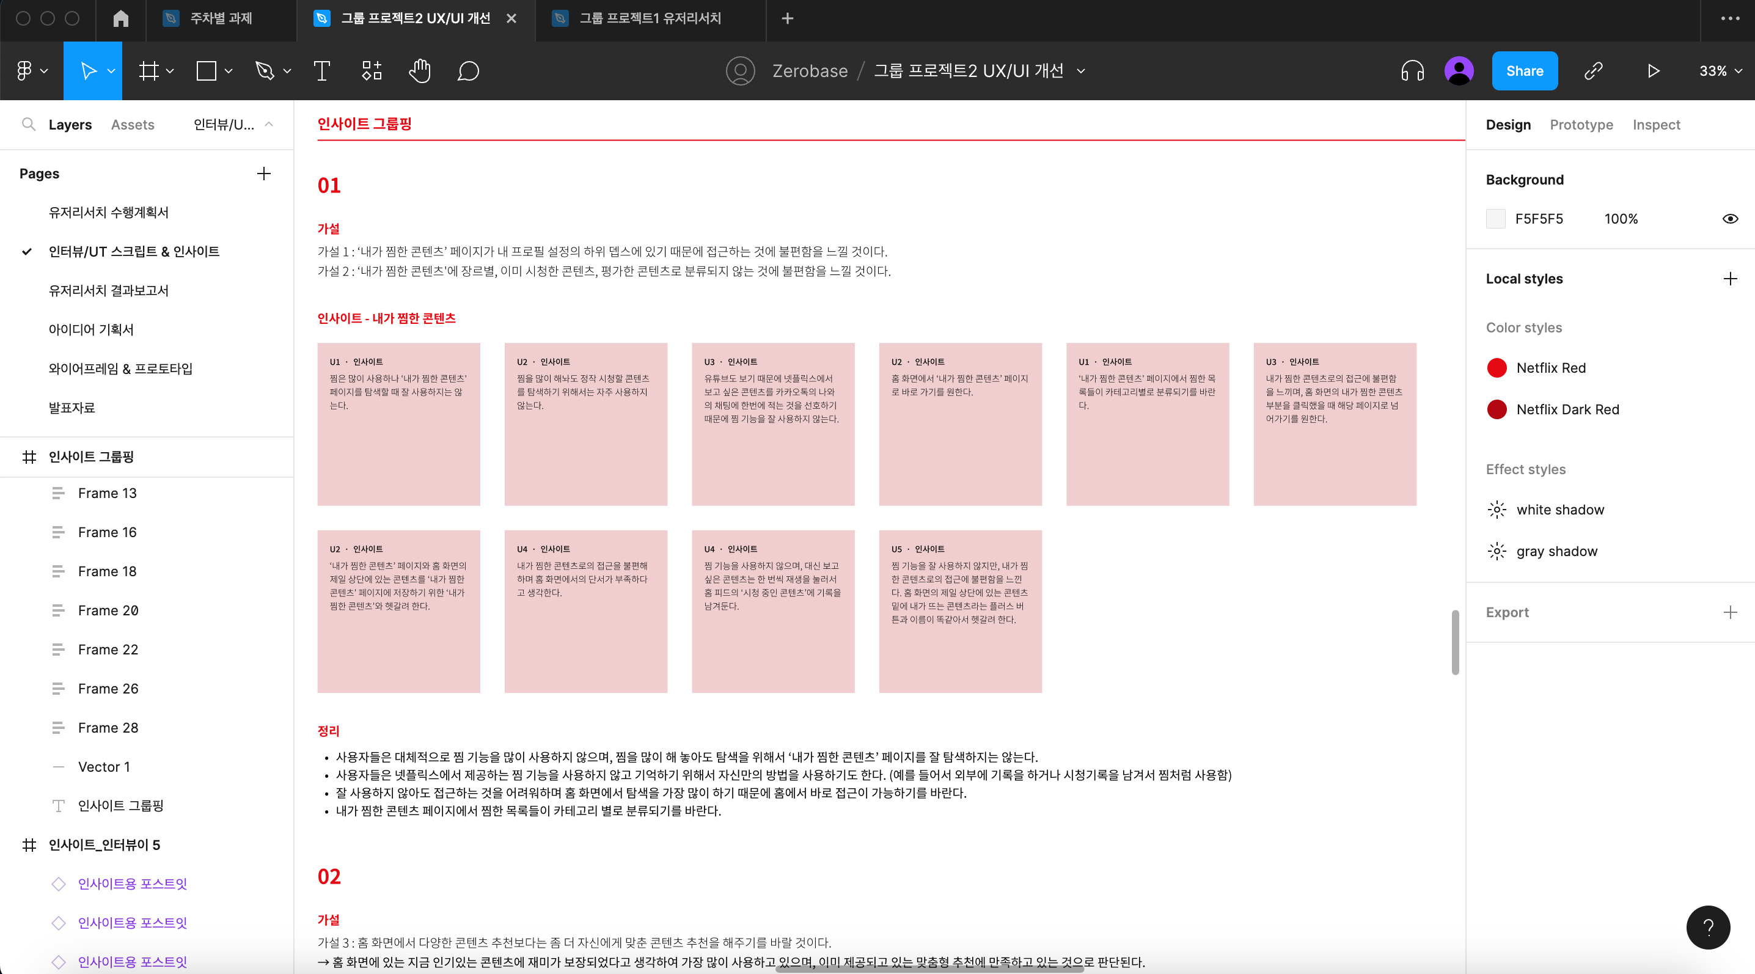This screenshot has height=974, width=1755.
Task: Toggle background visibility eye icon
Action: coord(1730,219)
